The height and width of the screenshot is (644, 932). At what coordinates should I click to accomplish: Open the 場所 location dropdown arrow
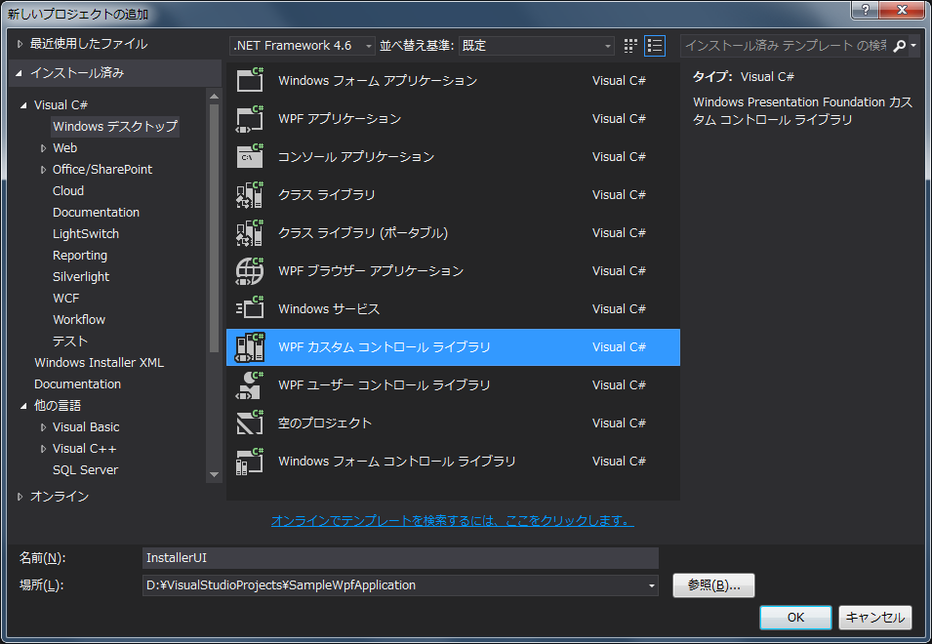pyautogui.click(x=651, y=585)
